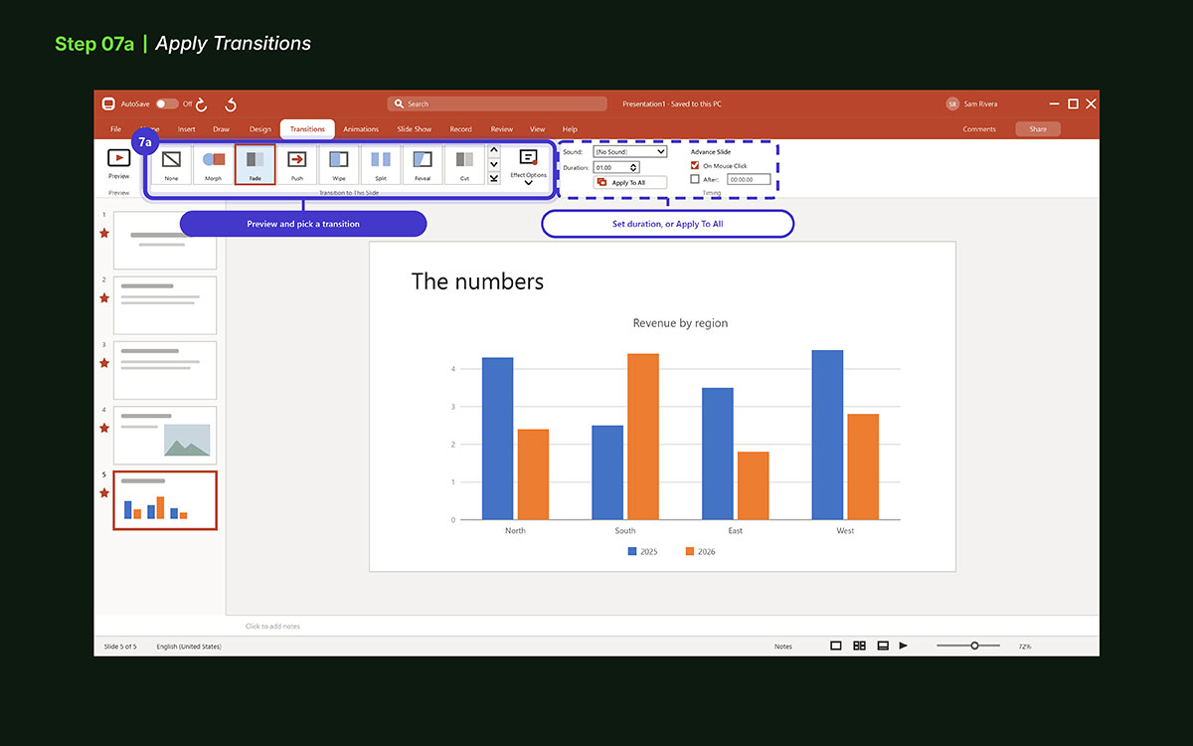The image size is (1193, 746).
Task: Expand the Effect Options menu
Action: pyautogui.click(x=528, y=165)
